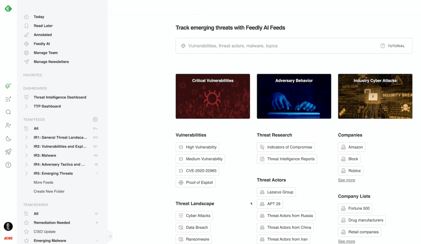Viewport: 421px width, 244px height.
Task: Click the rocket upgrade icon
Action: [8, 152]
